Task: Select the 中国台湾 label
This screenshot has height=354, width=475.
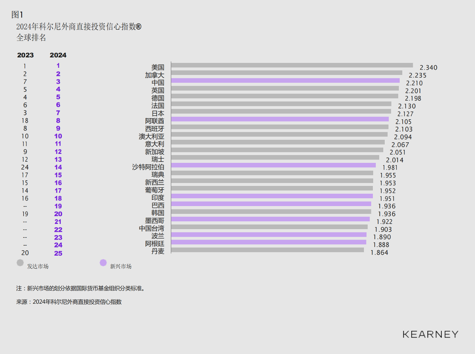Action: (151, 228)
